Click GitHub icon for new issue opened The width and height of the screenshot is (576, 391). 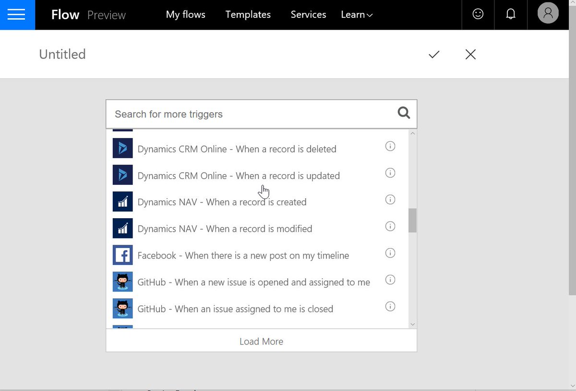coord(122,282)
